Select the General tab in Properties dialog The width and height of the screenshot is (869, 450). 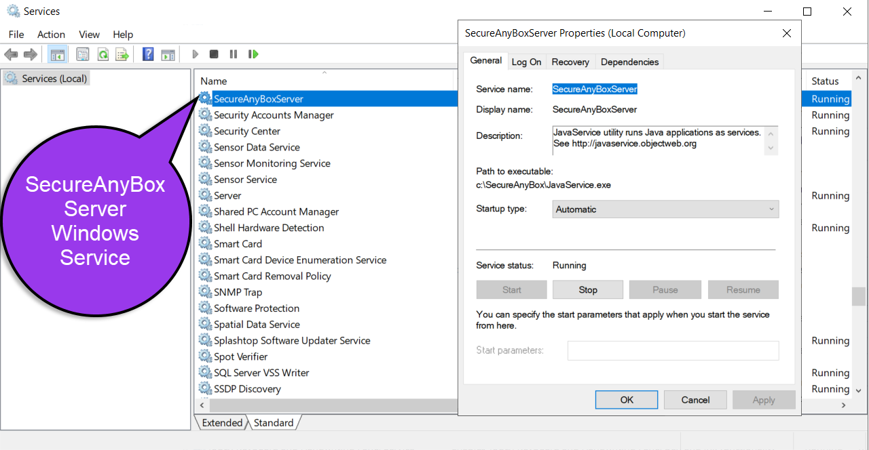(x=486, y=60)
